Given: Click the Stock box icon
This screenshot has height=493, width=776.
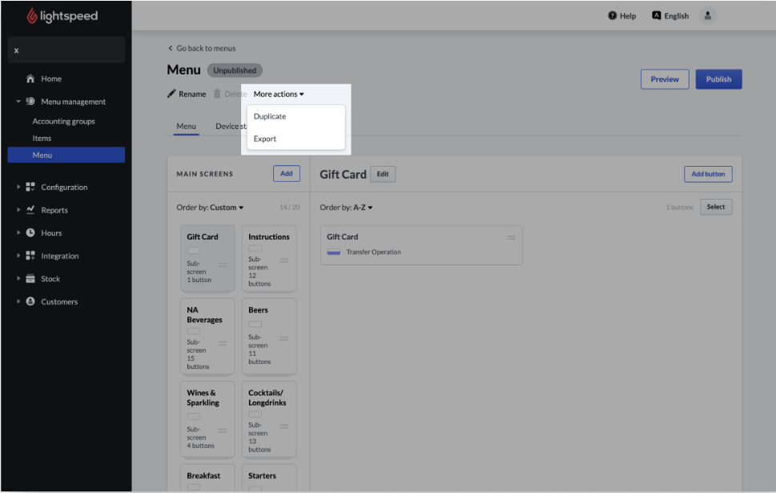Looking at the screenshot, I should [x=30, y=279].
